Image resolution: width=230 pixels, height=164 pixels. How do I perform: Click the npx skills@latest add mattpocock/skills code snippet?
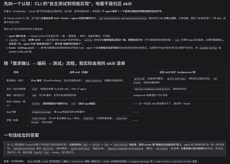pyautogui.click(x=123, y=18)
